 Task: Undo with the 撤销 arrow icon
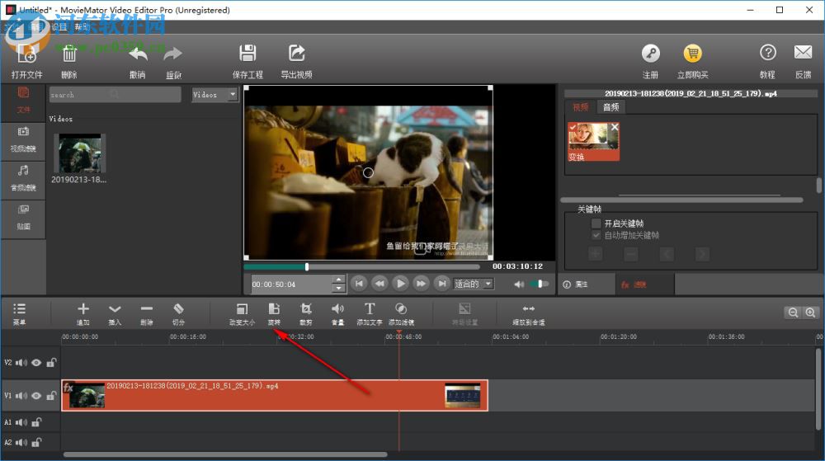pyautogui.click(x=138, y=54)
